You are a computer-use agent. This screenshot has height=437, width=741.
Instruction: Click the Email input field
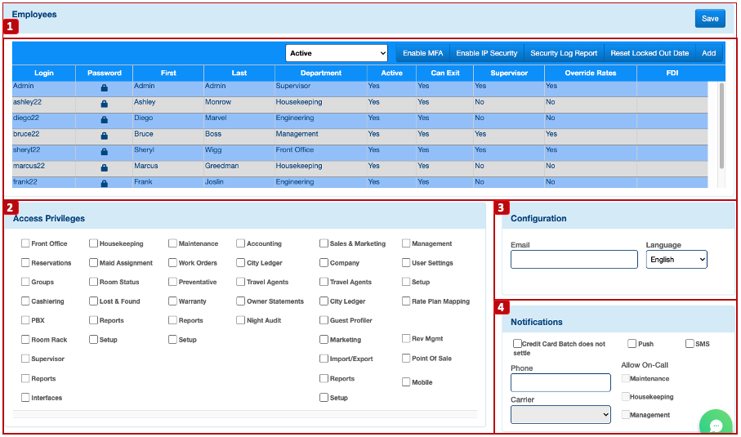tap(574, 260)
